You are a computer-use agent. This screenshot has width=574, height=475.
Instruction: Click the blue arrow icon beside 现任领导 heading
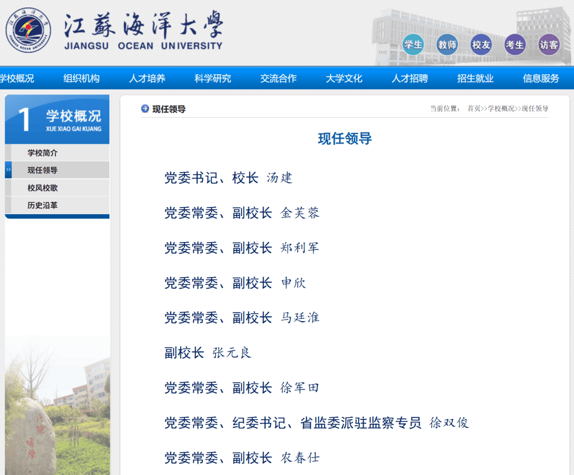click(143, 109)
